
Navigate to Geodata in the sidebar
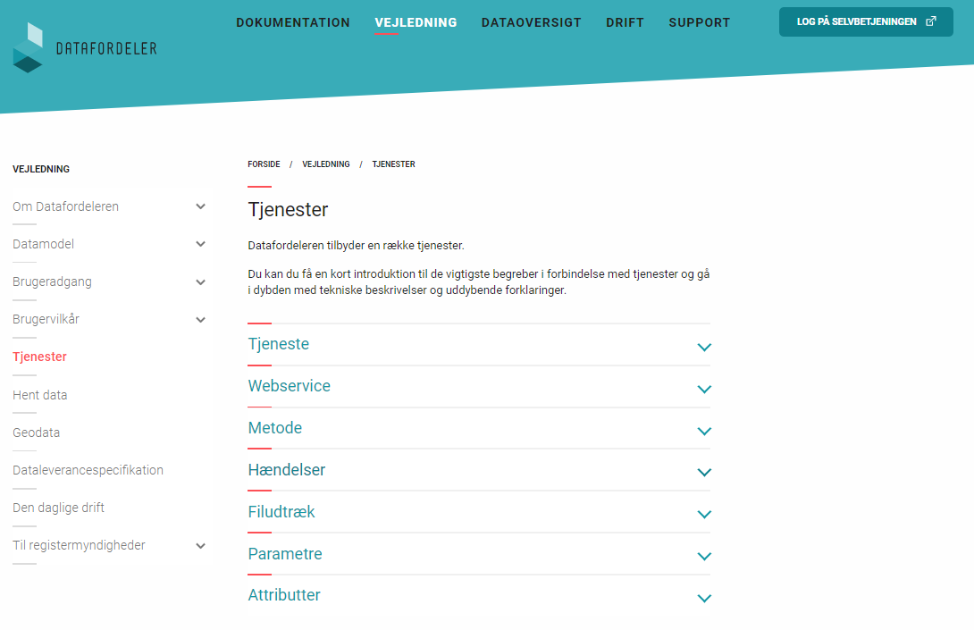(37, 433)
